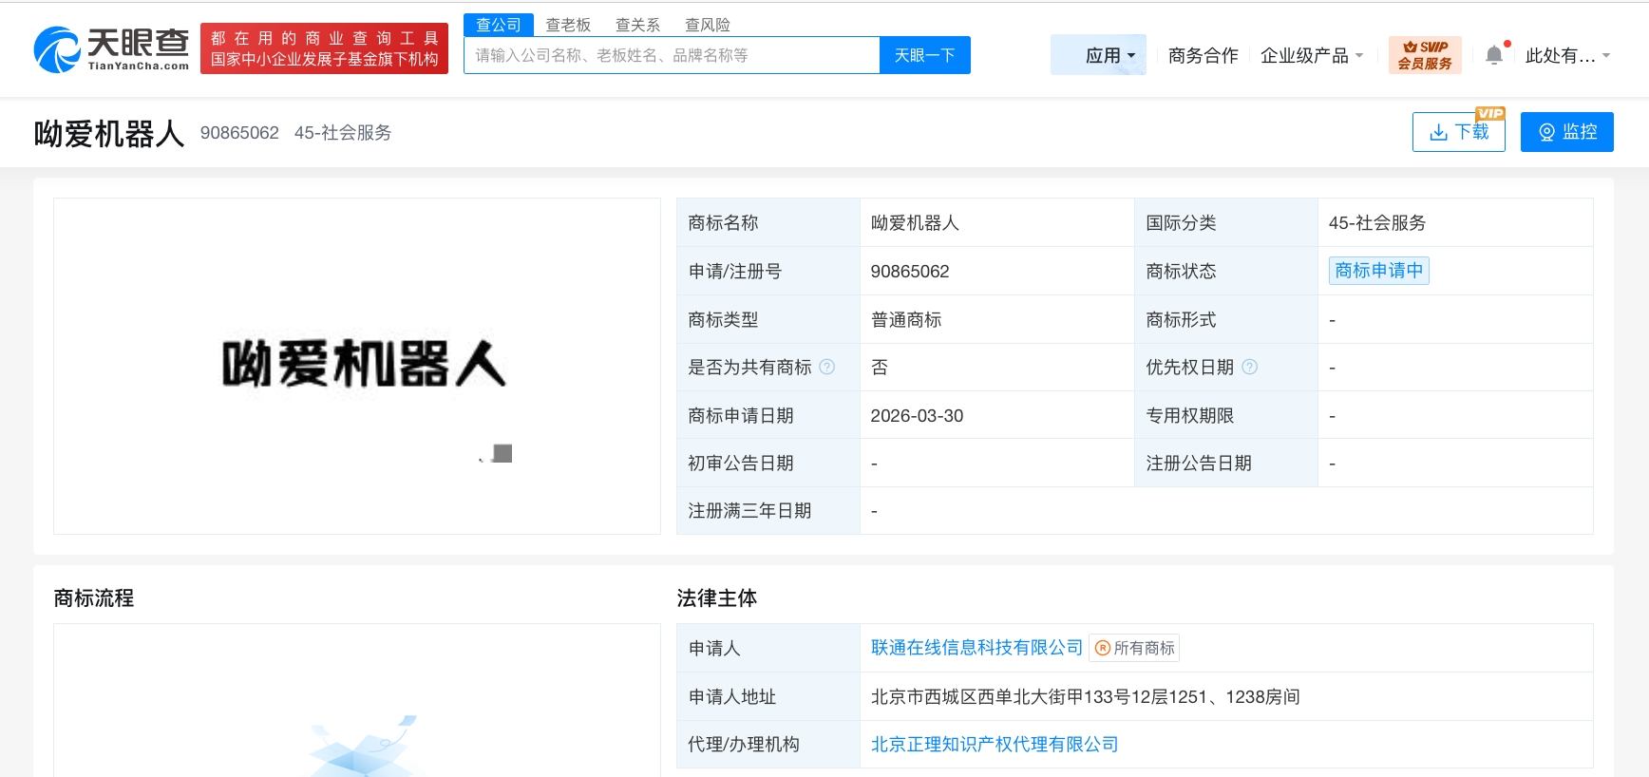Click the application date 2026-03-30
Image resolution: width=1649 pixels, height=777 pixels.
pyautogui.click(x=917, y=415)
